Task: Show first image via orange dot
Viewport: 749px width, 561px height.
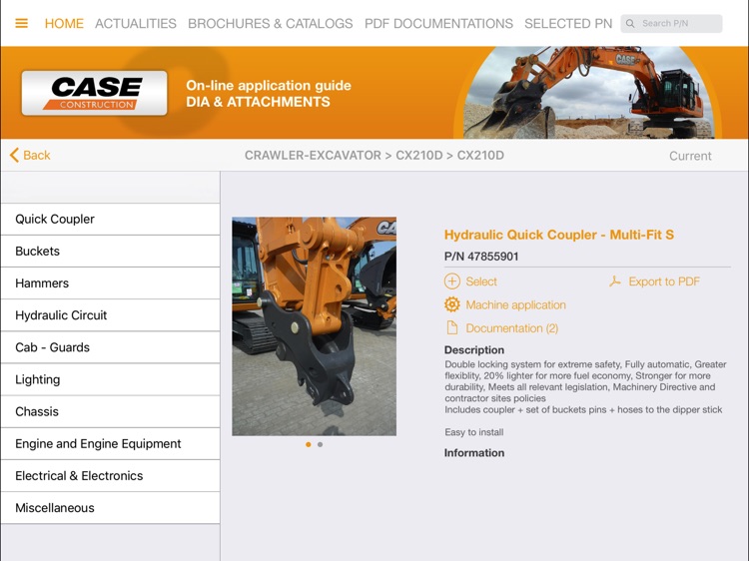Action: pyautogui.click(x=309, y=444)
